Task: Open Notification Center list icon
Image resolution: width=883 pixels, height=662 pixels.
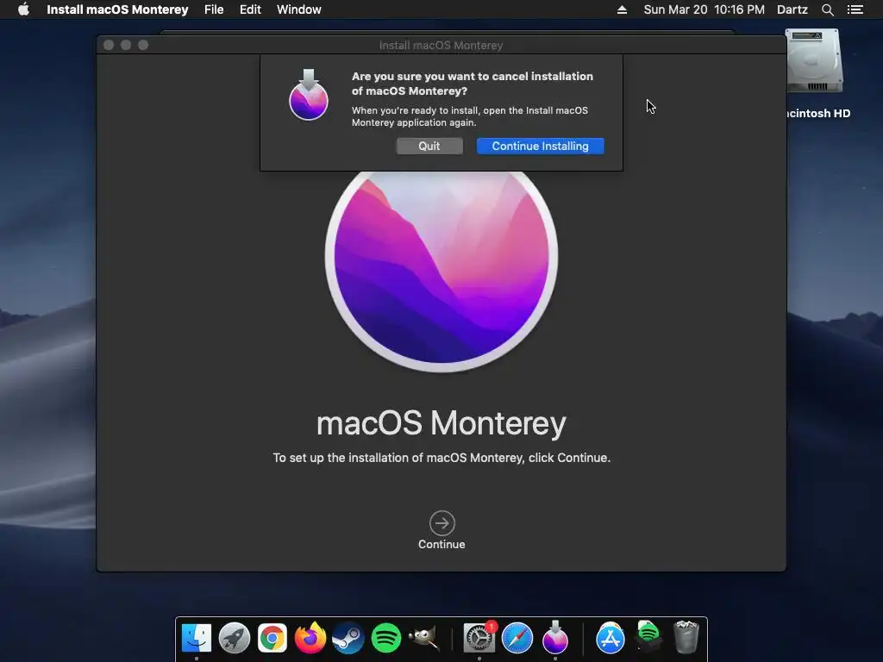Action: click(x=855, y=9)
